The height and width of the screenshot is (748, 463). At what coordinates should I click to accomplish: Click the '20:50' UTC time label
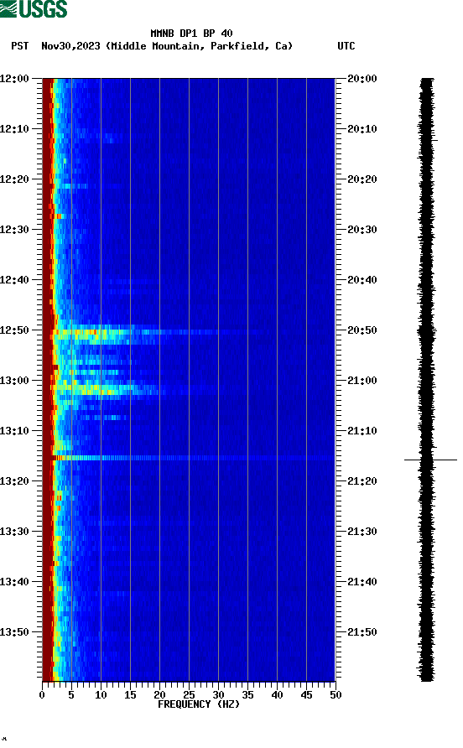(362, 330)
